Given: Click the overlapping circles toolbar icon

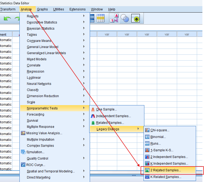Looking at the screenshot, I should 125,18.
